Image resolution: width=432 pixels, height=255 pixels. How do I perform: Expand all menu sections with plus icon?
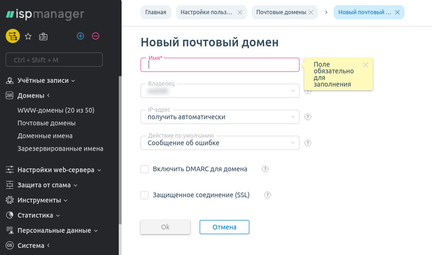[80, 36]
